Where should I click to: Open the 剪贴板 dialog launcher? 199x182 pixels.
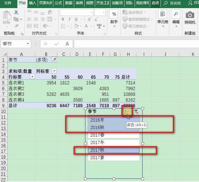tap(22, 34)
